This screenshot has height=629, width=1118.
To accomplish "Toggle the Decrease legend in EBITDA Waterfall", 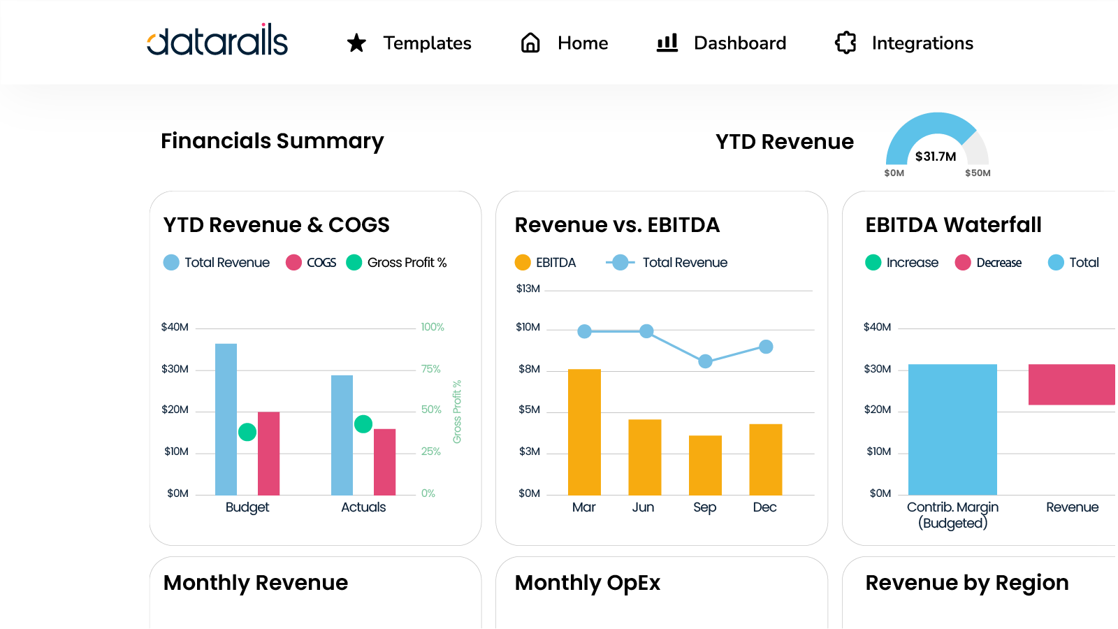I will click(989, 263).
